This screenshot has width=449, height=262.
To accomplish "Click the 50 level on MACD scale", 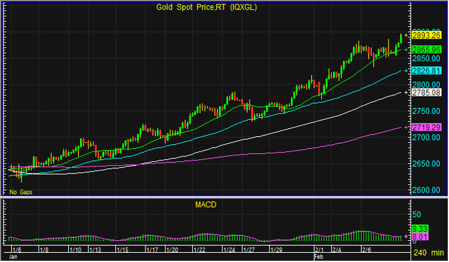I will point(417,214).
